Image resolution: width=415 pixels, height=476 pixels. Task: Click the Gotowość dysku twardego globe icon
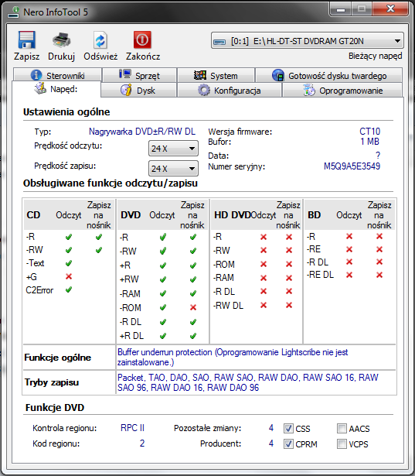(x=278, y=75)
